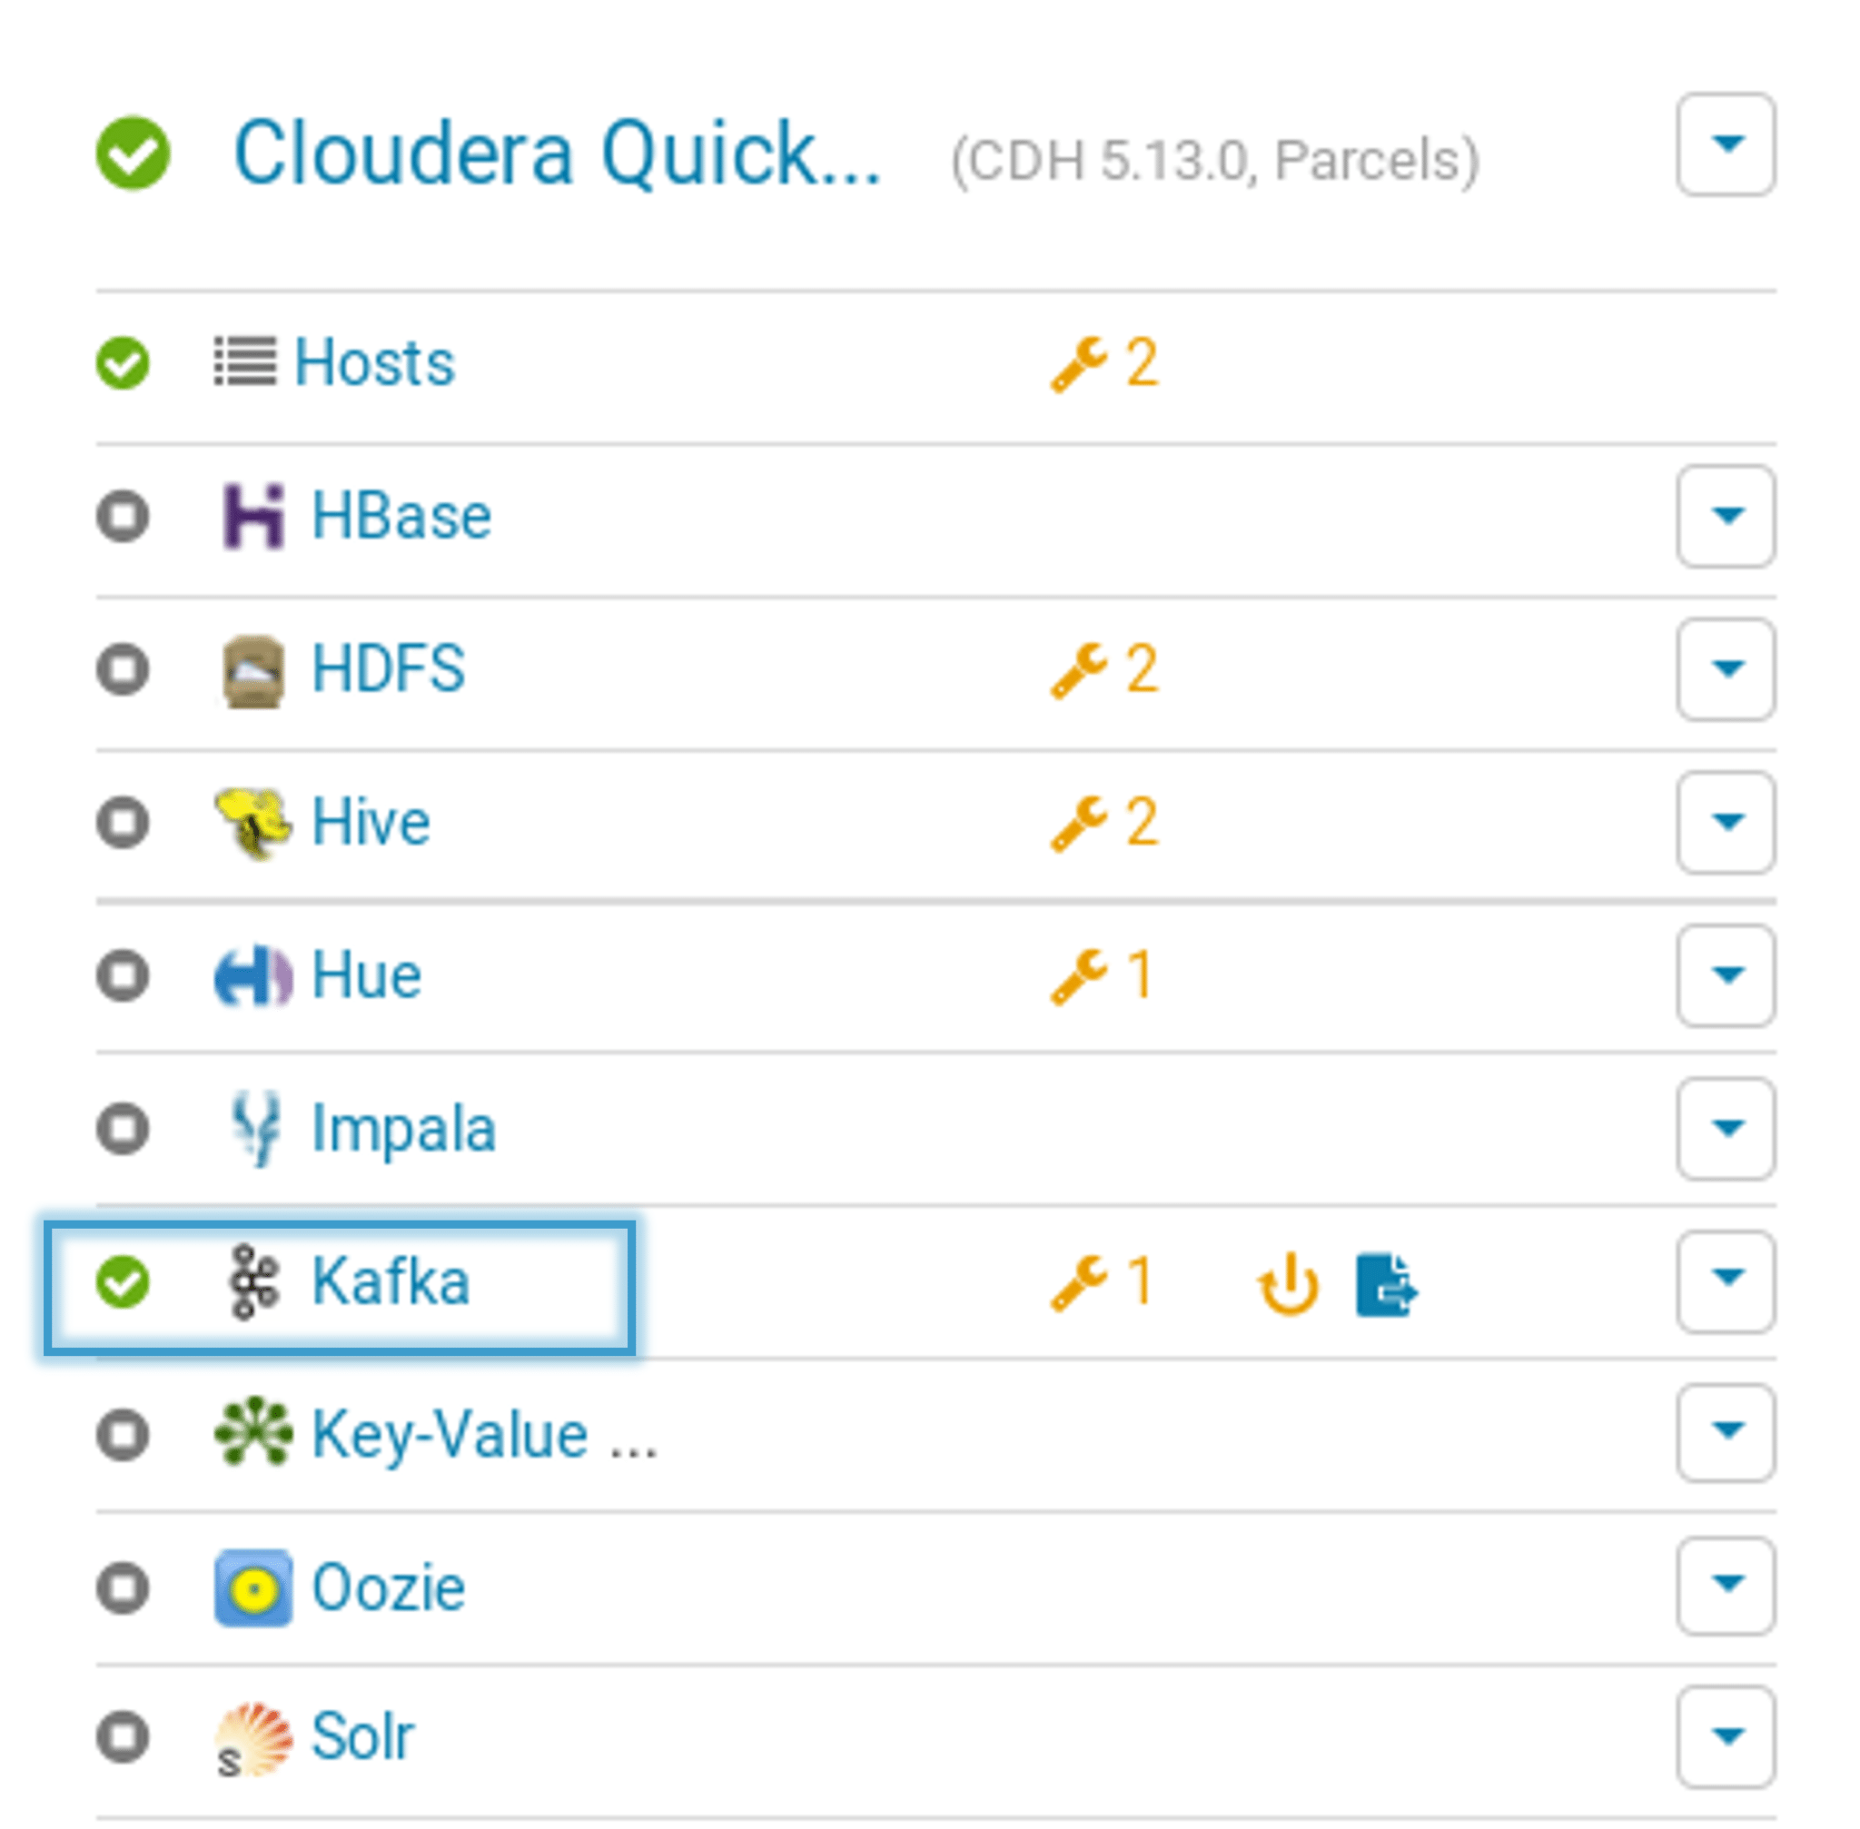Open the Solr actions dropdown
Image resolution: width=1860 pixels, height=1829 pixels.
point(1726,1735)
